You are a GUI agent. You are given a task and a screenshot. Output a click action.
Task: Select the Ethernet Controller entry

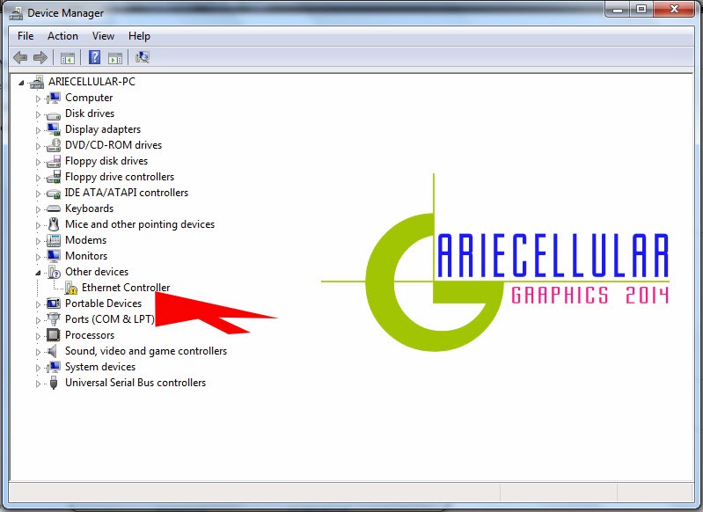point(126,288)
